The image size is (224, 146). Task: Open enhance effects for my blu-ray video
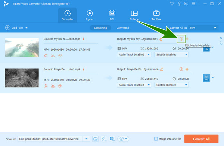click(46, 55)
